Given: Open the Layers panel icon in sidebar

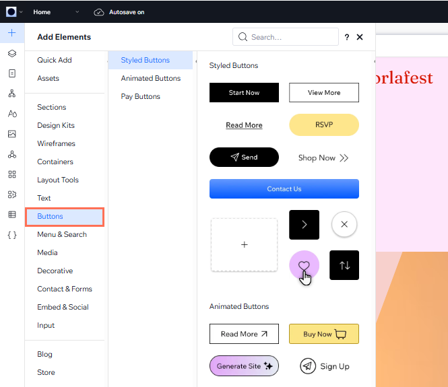Looking at the screenshot, I should click(x=12, y=53).
